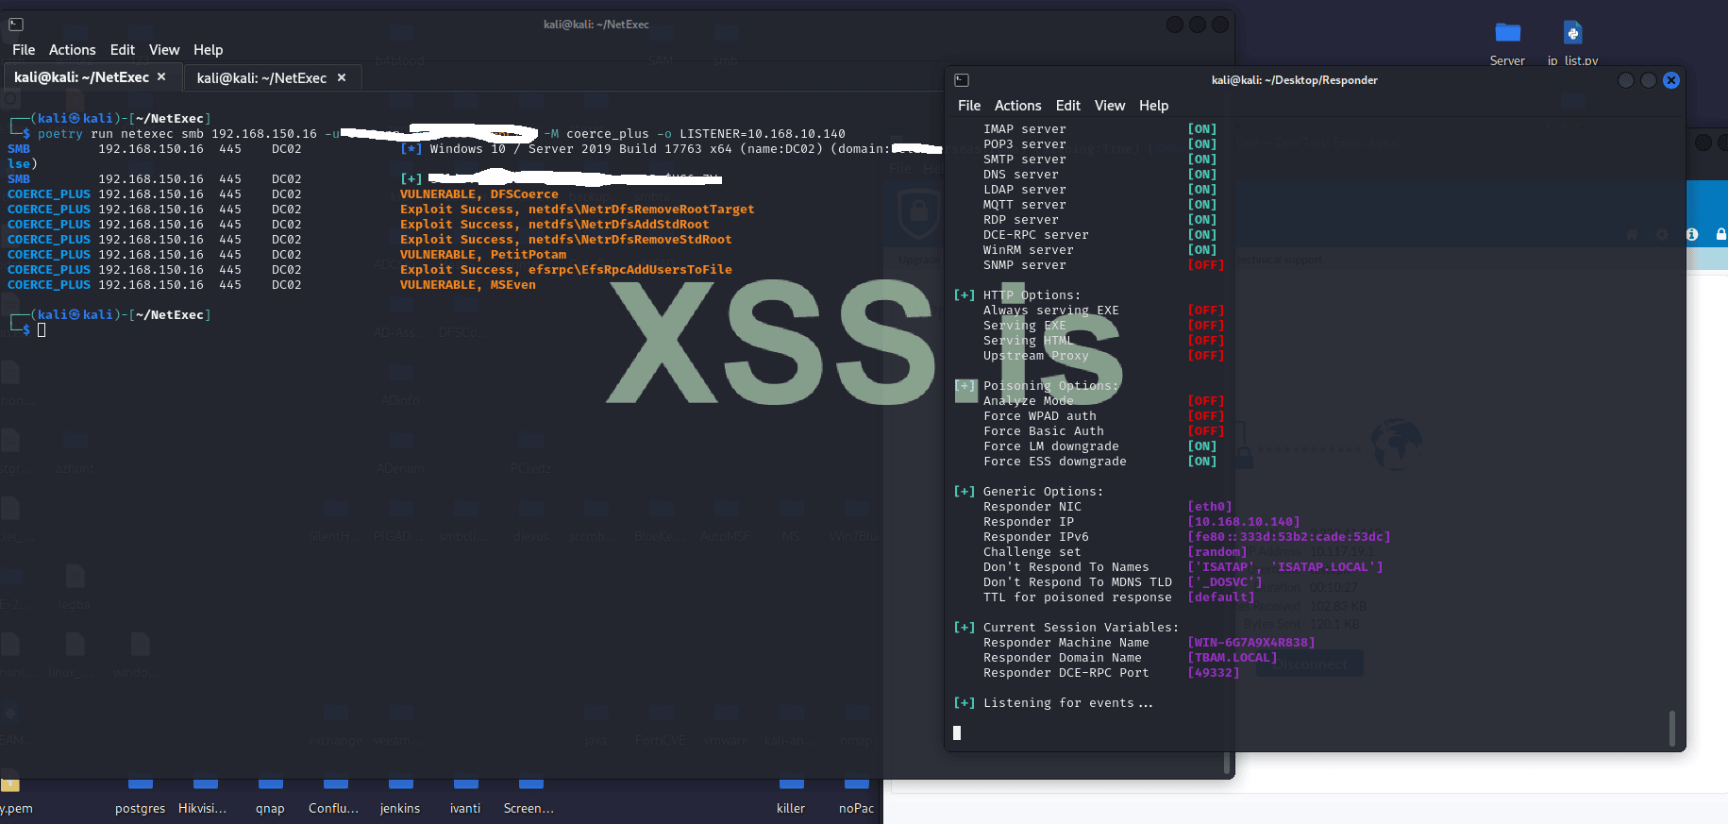Viewport: 1728px width, 824px height.
Task: Click the 'netdfs\NetrDfsAddStdRoot' exploit success line
Action: [555, 225]
